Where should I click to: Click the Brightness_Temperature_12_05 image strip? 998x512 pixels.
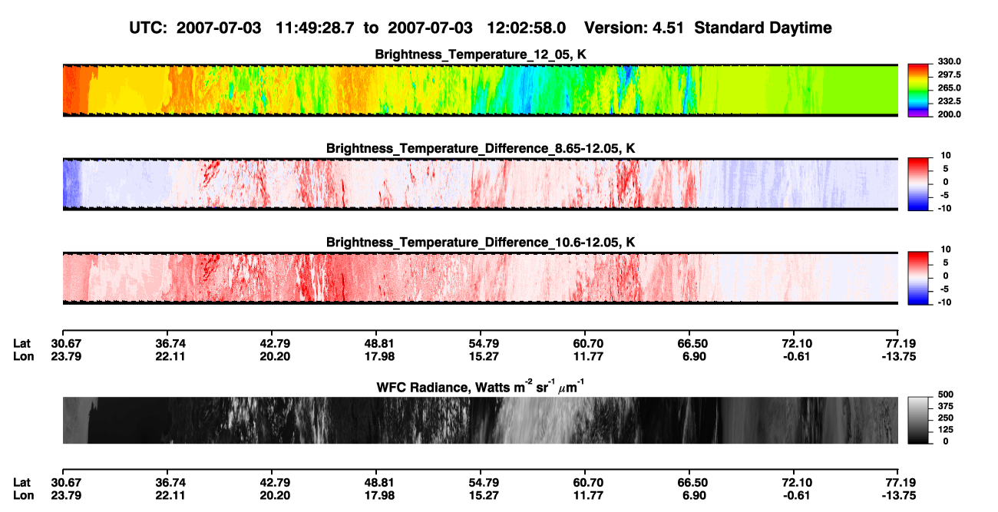[480, 90]
